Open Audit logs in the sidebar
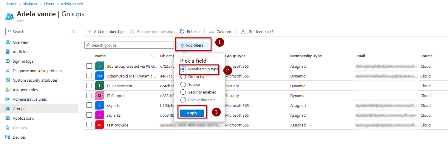Viewport: 448px width, 144px height. [21, 52]
